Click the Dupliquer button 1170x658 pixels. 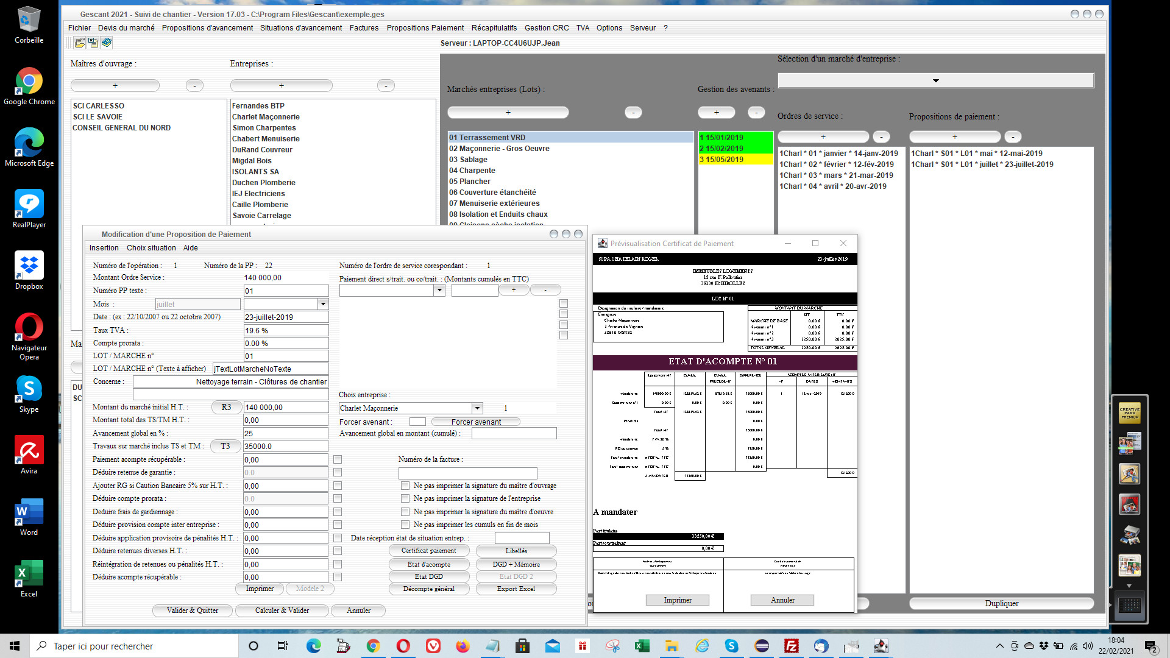click(1002, 604)
